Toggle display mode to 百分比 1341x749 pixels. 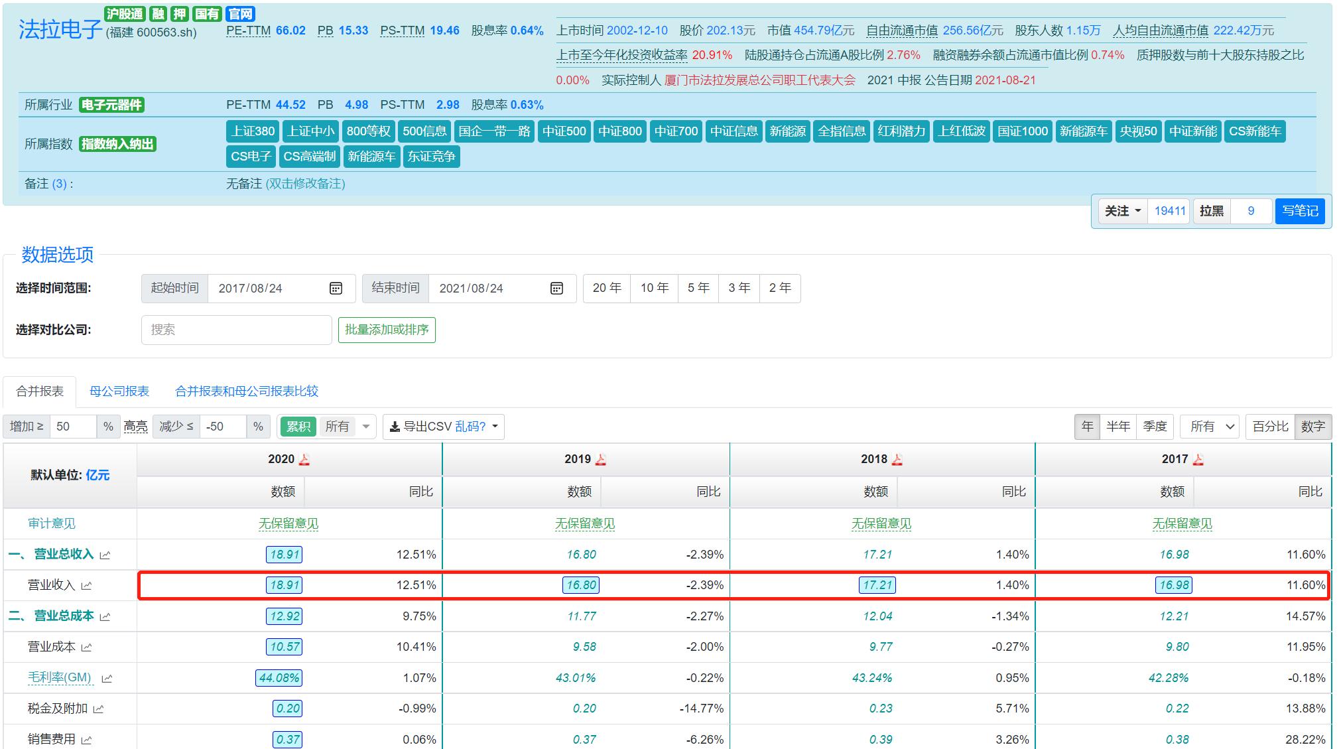(1270, 427)
